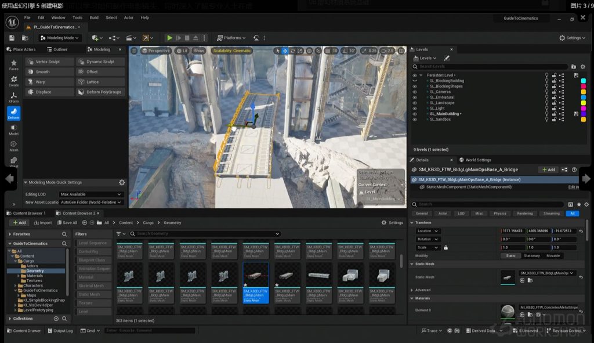Open the Model modeling category
The image size is (594, 343).
pos(14,129)
